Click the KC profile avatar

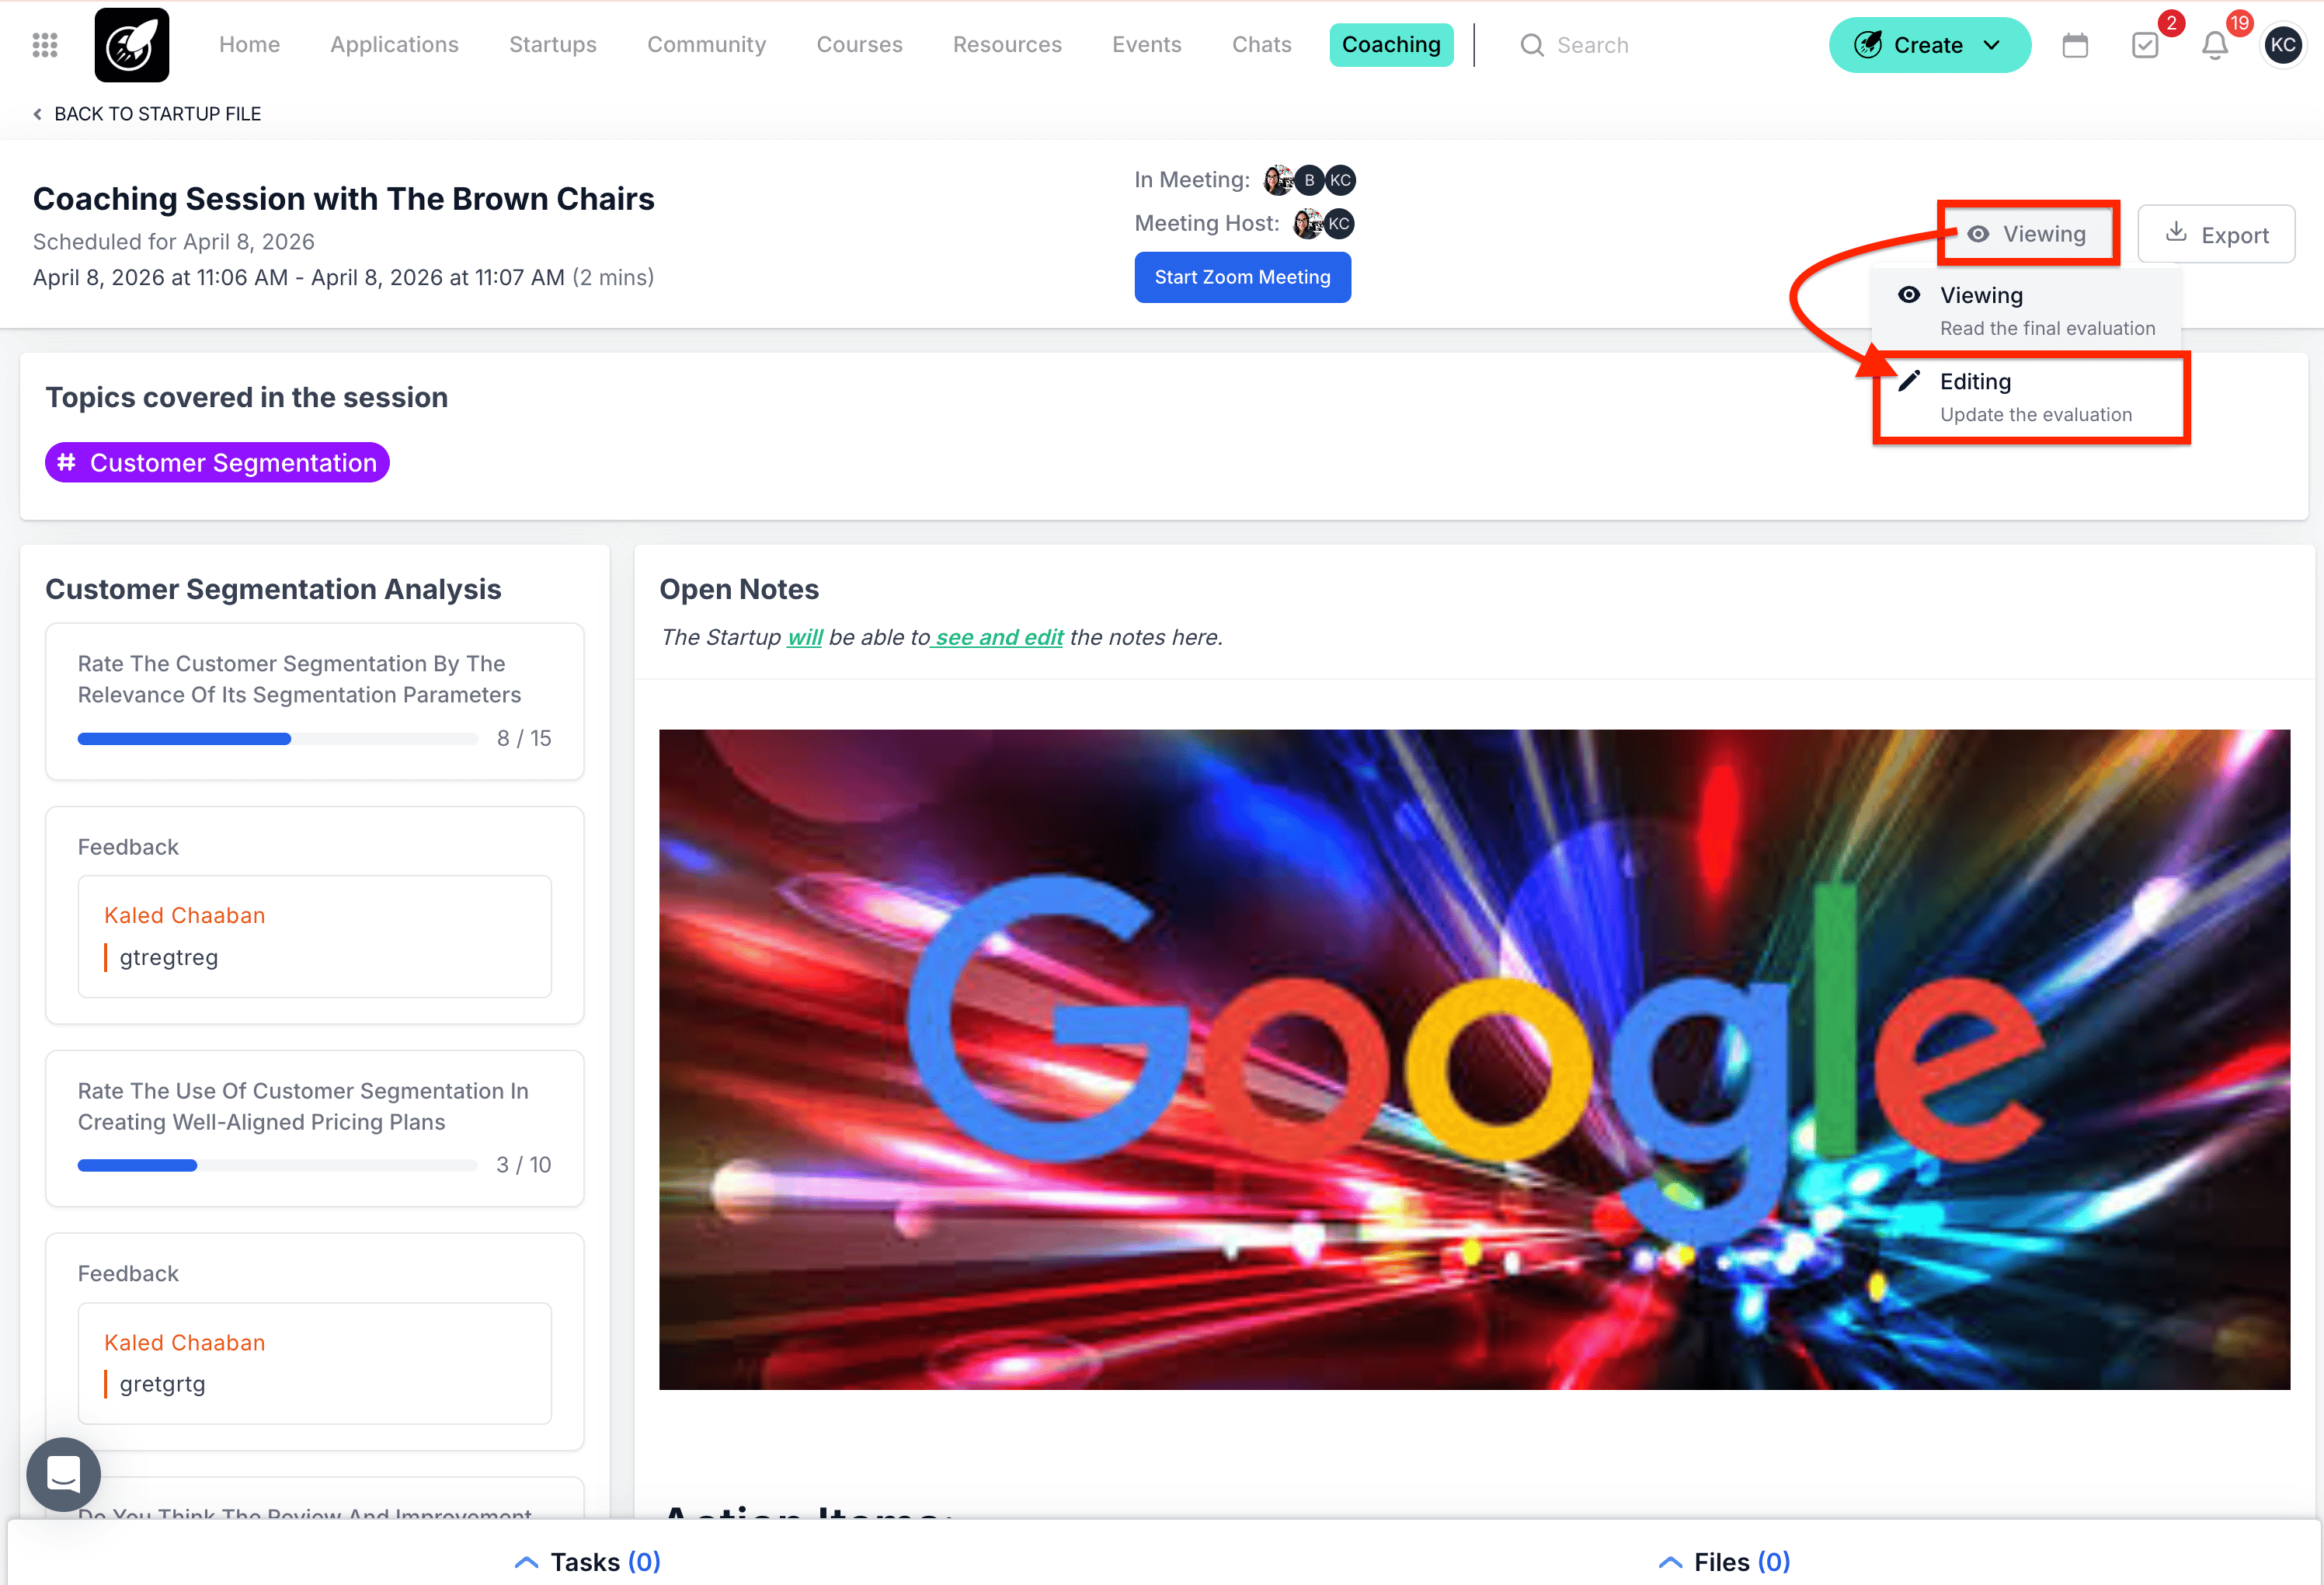(x=2283, y=45)
